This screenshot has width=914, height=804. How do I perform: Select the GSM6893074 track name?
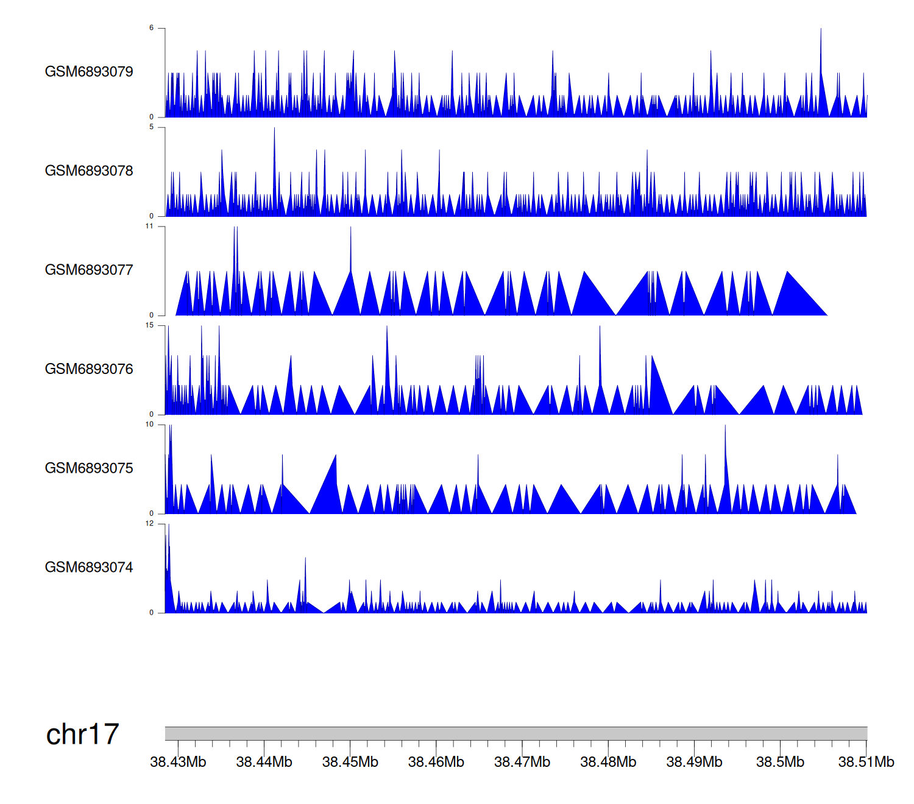click(89, 568)
